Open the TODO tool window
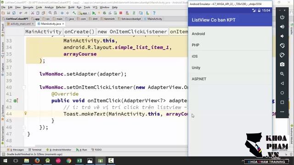This screenshot has width=294, height=165. coord(96,150)
